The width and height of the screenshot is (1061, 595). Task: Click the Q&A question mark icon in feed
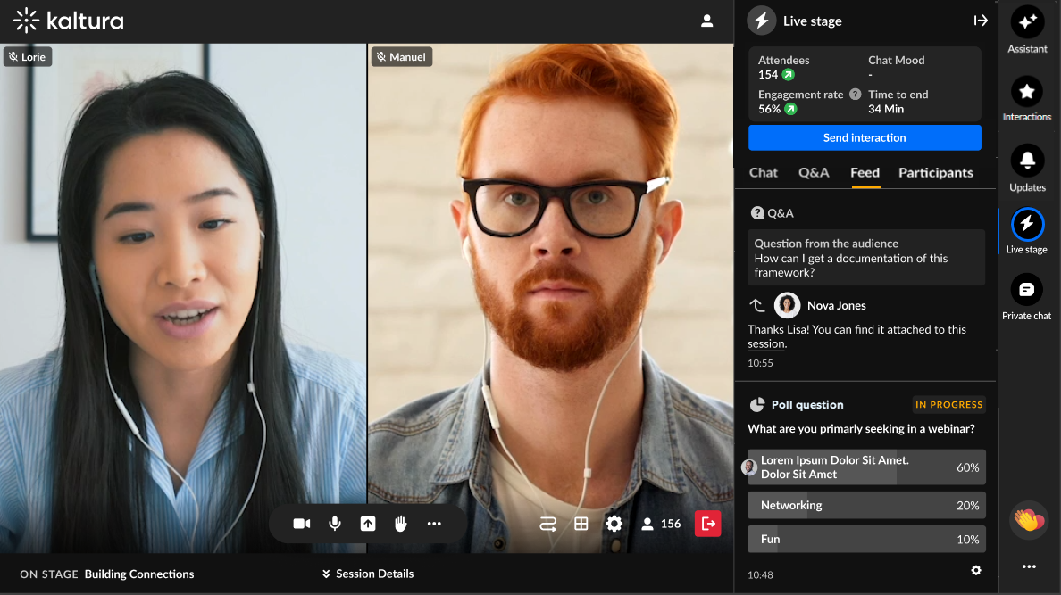tap(757, 214)
